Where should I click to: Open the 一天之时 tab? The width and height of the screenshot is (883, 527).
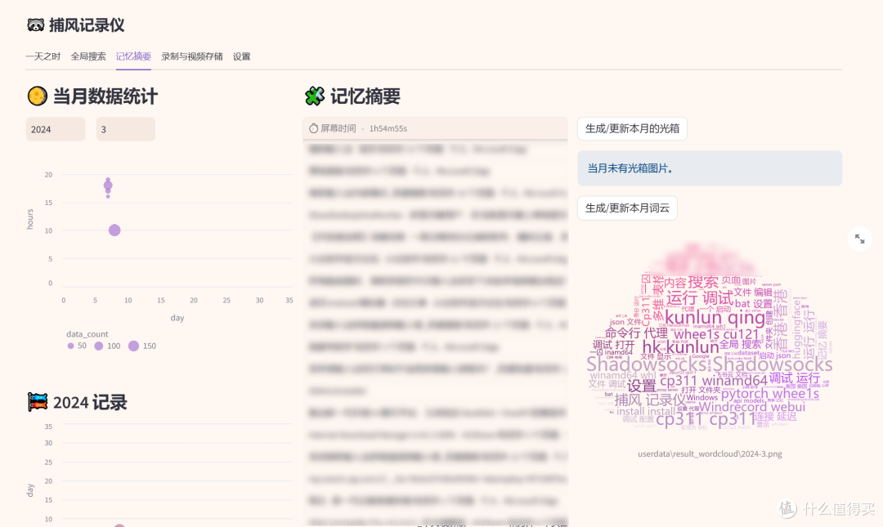tap(43, 56)
